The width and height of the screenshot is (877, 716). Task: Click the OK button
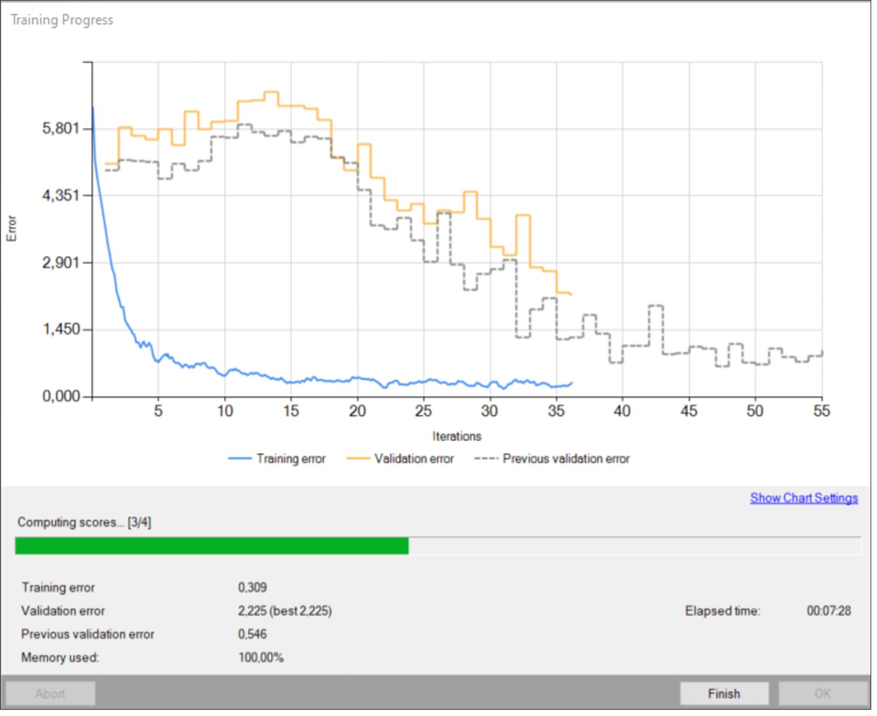[822, 693]
